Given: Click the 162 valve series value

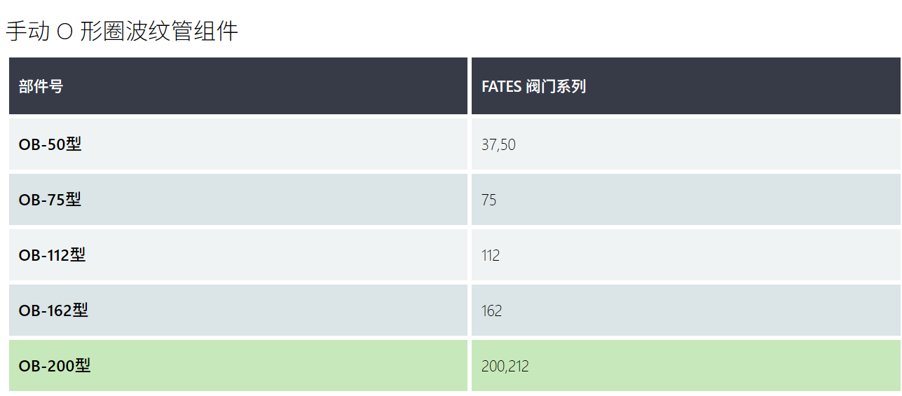Looking at the screenshot, I should click(491, 311).
